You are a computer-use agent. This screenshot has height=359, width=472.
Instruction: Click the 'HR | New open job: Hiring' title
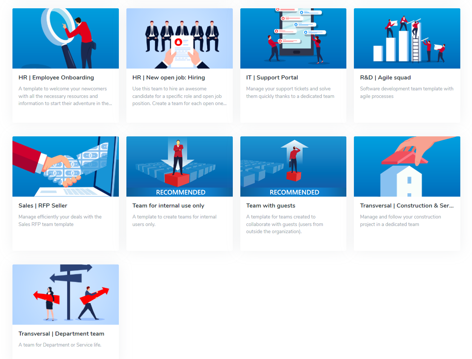click(169, 78)
